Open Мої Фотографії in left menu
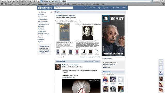The height and width of the screenshot is (93, 165). click(x=42, y=17)
